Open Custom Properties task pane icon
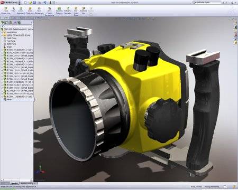 coord(236,43)
